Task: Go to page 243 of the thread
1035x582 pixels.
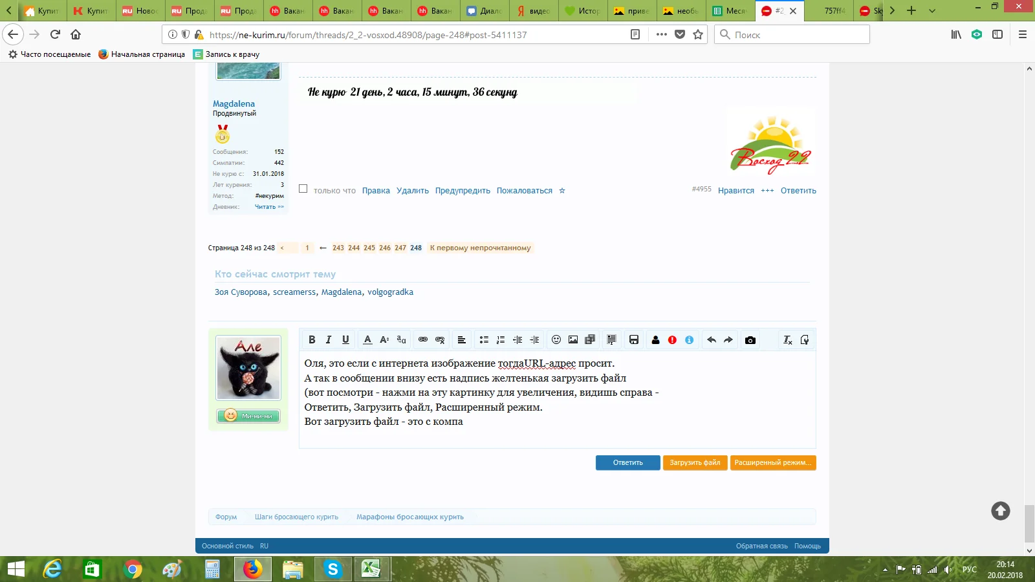Action: point(338,248)
